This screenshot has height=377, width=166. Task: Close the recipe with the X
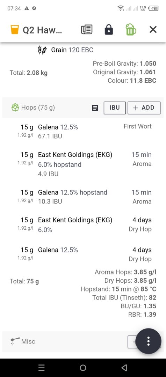coord(153,30)
